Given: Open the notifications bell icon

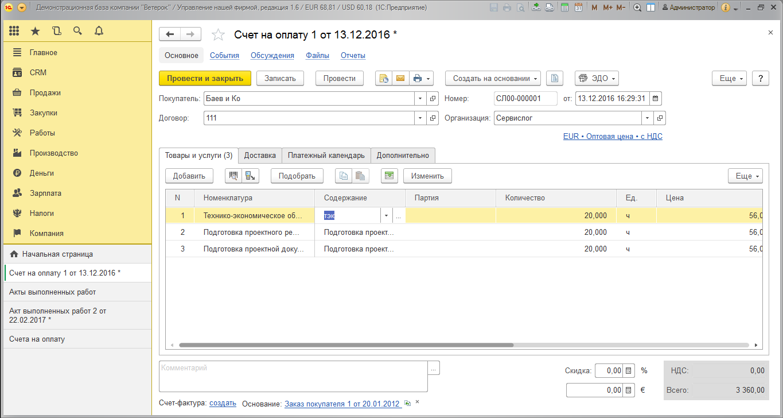Looking at the screenshot, I should [99, 31].
